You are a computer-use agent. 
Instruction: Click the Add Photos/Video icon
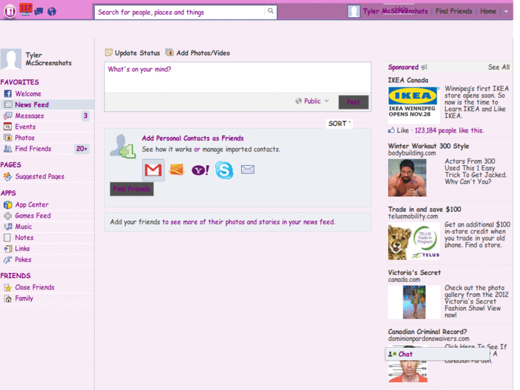coord(170,53)
